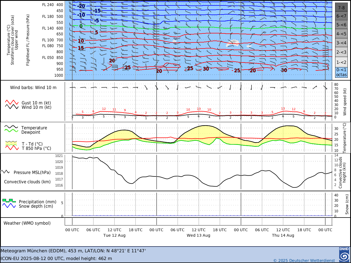Click the Wind barbs: Wind 10 m label
351x263 pixels.
coord(33,88)
